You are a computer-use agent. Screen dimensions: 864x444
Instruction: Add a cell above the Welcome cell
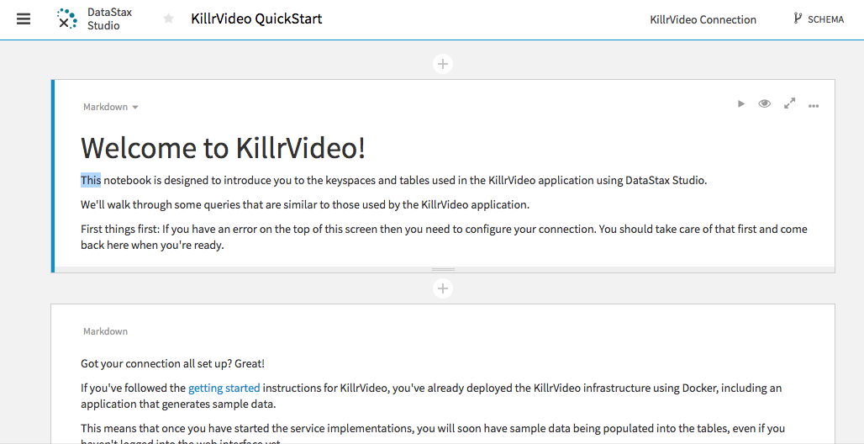click(443, 64)
